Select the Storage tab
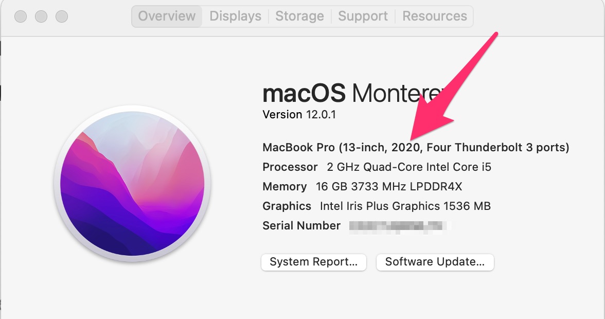Screen dimensions: 605x319 click(299, 16)
